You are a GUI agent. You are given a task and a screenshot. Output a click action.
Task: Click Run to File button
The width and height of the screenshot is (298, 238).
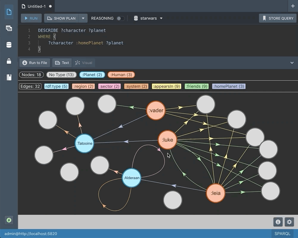35,63
